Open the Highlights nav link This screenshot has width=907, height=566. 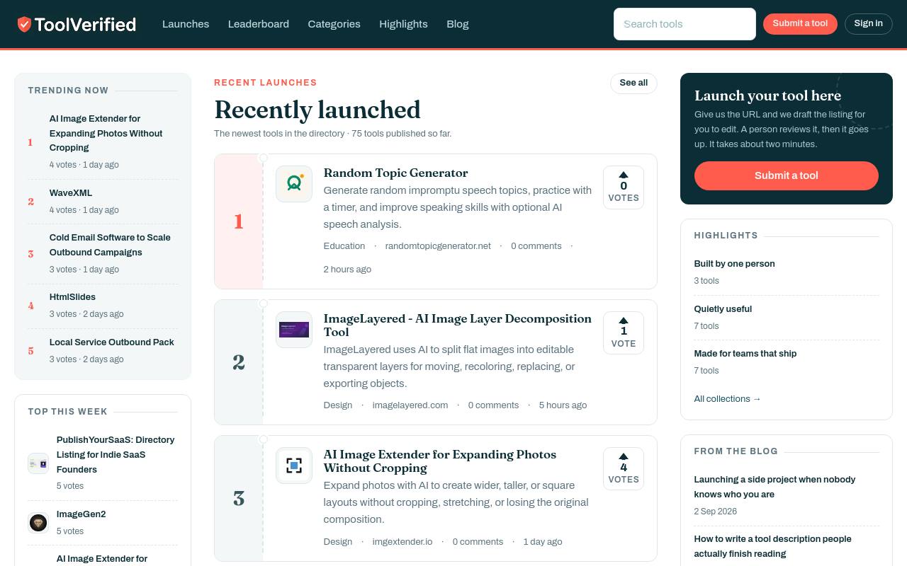[403, 24]
